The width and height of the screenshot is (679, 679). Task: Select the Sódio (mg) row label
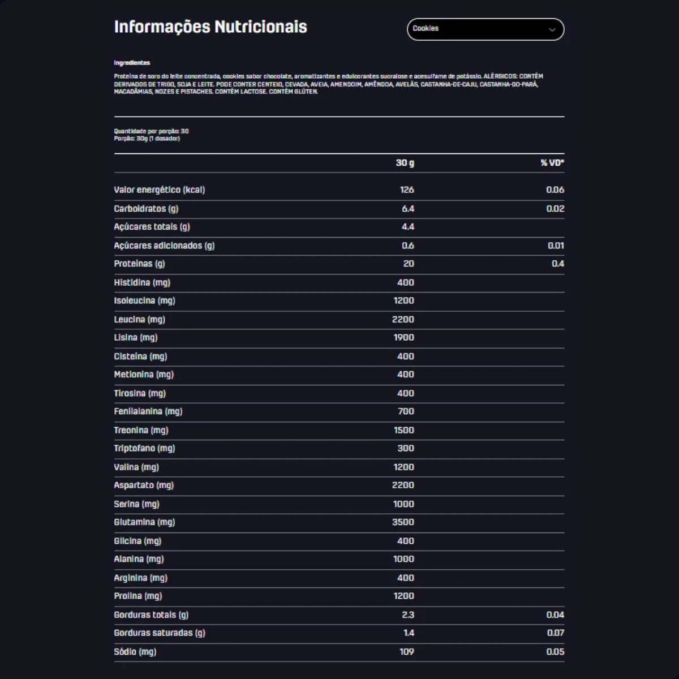point(135,652)
